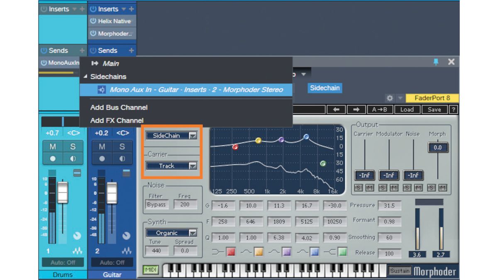
Task: Click the Sidechain button in the plugin header
Action: [325, 88]
